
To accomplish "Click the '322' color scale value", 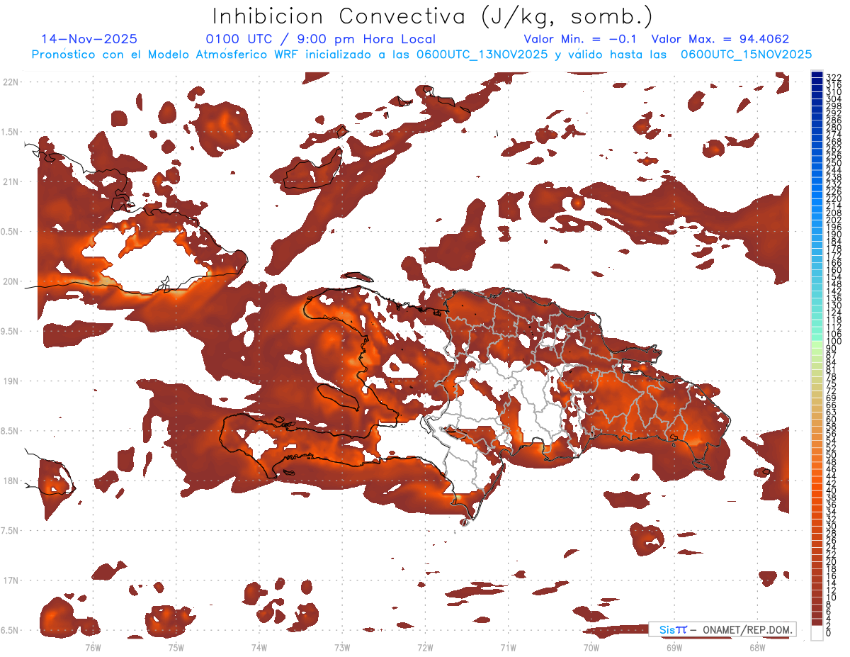I will (x=834, y=77).
